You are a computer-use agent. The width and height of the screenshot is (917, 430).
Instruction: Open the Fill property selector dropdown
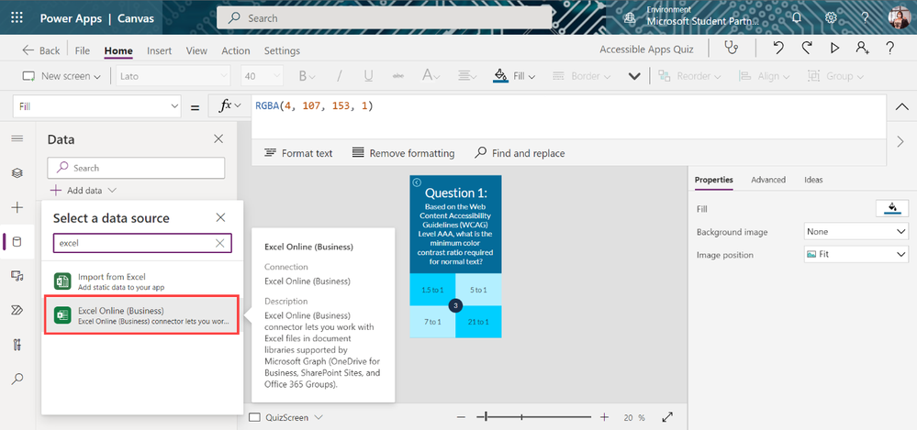click(x=96, y=105)
